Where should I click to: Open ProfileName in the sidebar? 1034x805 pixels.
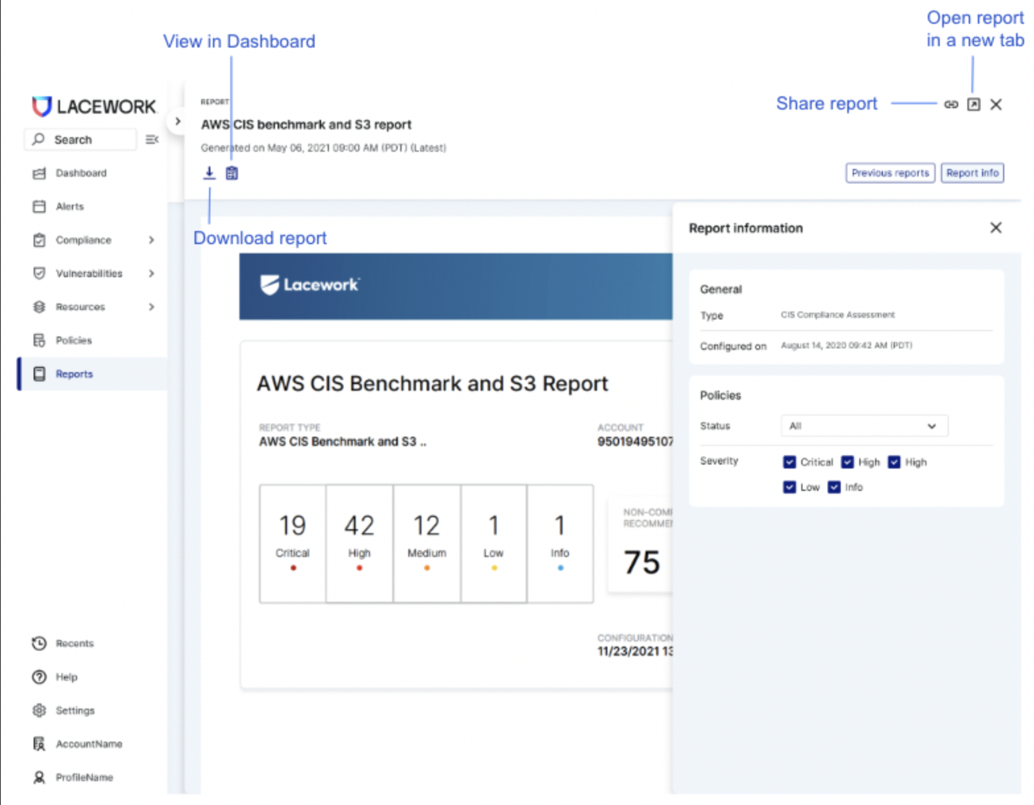pyautogui.click(x=84, y=777)
